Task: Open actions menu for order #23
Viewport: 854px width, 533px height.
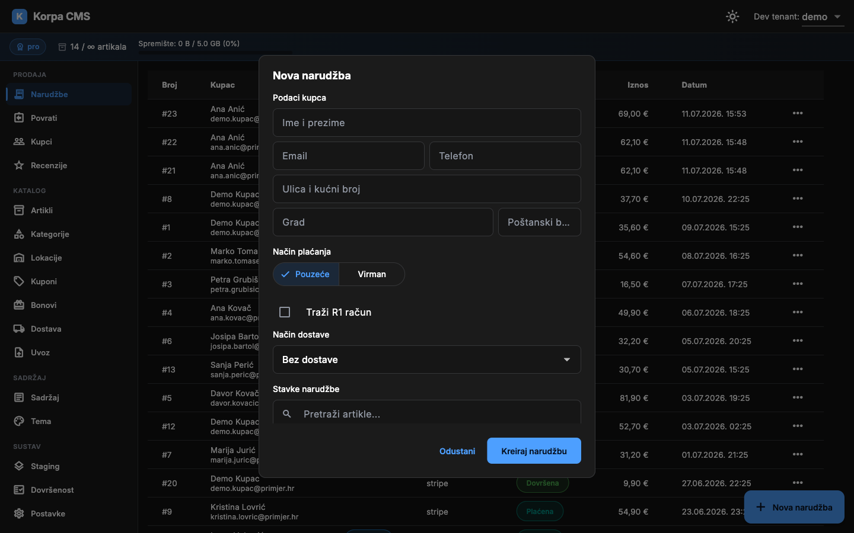Action: click(798, 113)
